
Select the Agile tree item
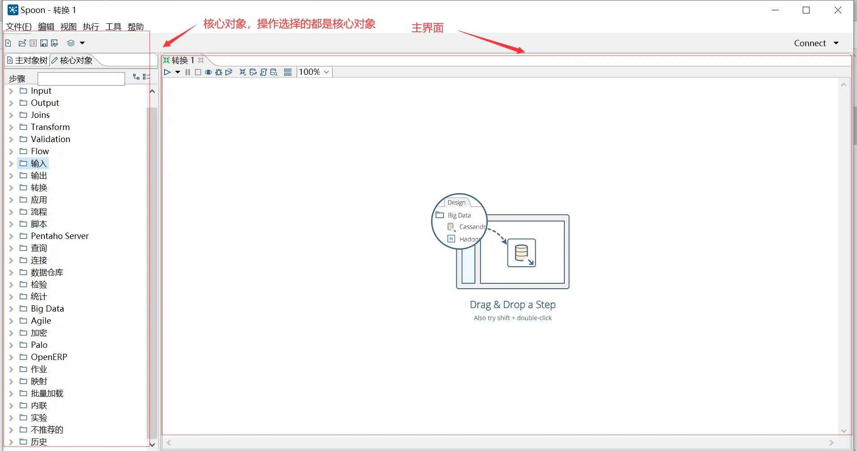click(41, 321)
